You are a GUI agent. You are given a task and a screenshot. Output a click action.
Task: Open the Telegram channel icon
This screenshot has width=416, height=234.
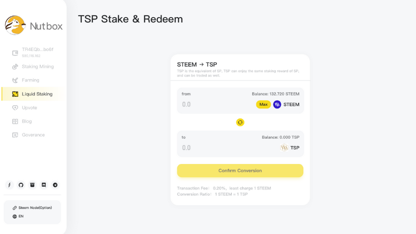[x=55, y=185]
